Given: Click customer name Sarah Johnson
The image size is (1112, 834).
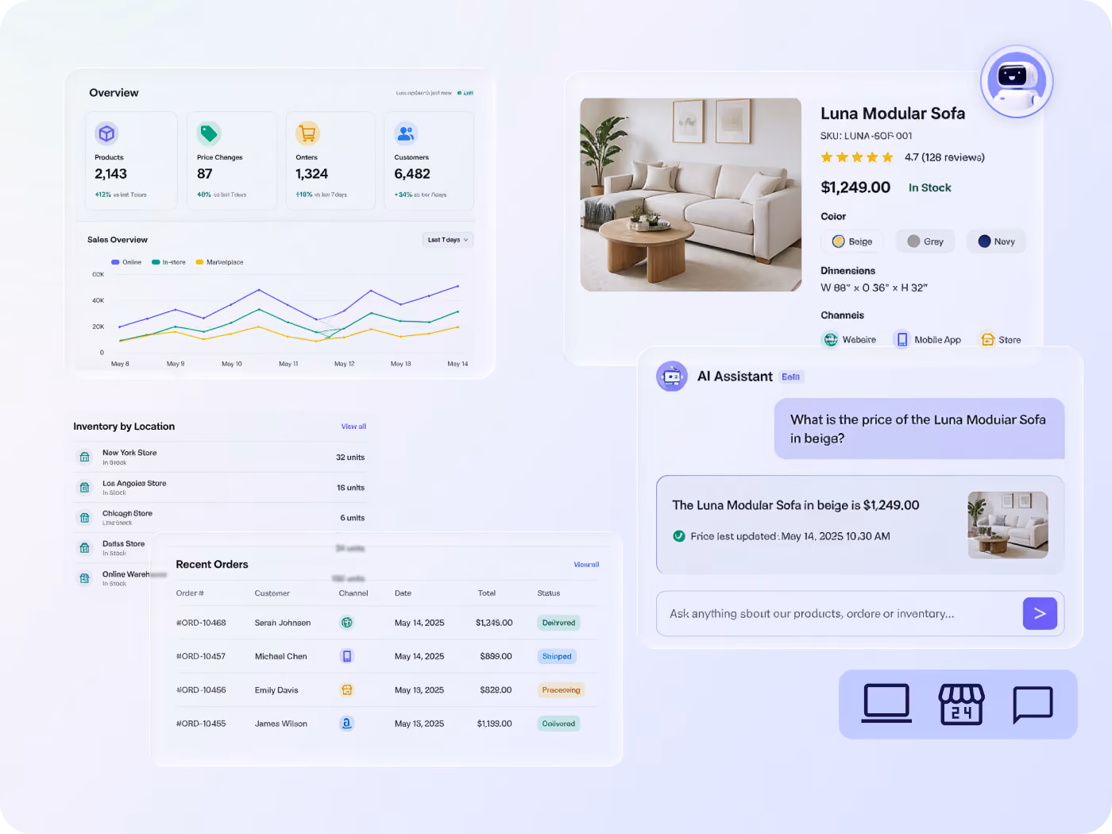Looking at the screenshot, I should coord(283,623).
